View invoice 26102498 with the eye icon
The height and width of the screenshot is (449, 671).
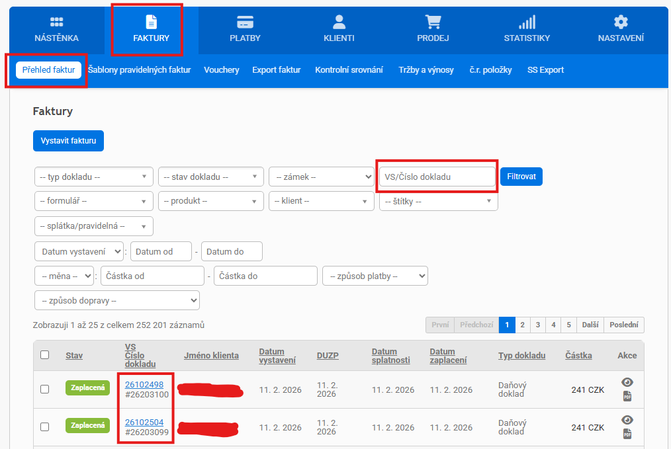[627, 382]
